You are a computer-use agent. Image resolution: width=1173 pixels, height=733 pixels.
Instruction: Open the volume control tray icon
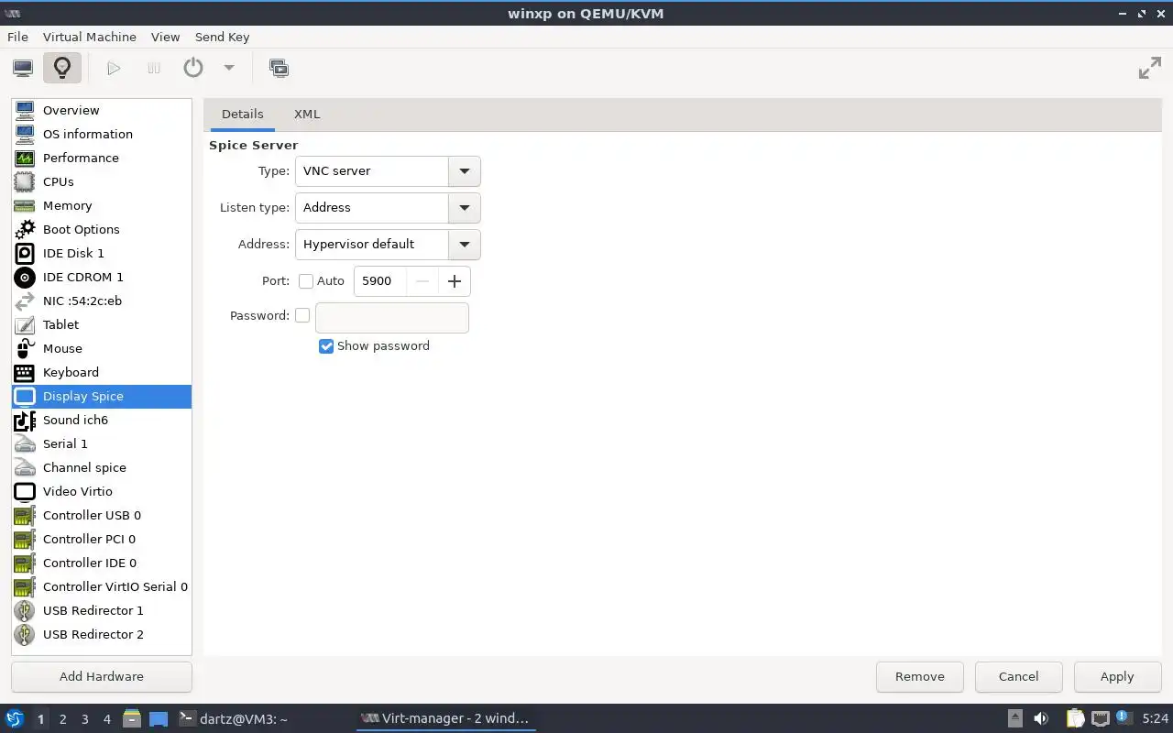click(x=1040, y=718)
